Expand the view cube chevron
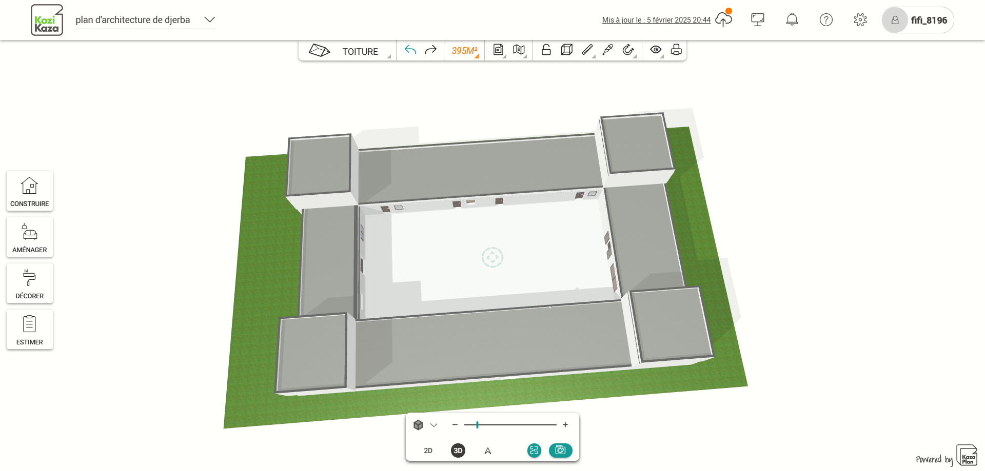 pos(434,425)
